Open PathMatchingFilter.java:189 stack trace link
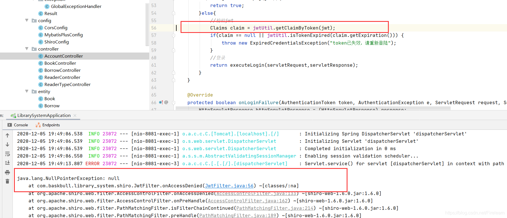The height and width of the screenshot is (218, 507). coord(238,215)
